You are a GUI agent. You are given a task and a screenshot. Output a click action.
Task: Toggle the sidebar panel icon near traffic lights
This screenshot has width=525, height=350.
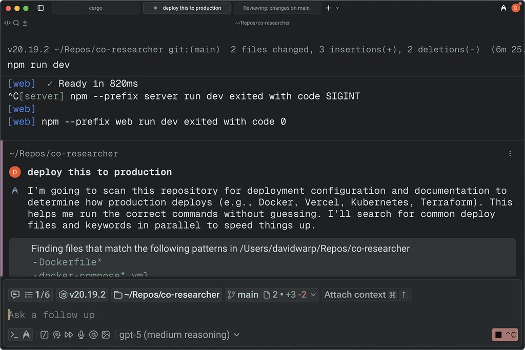pyautogui.click(x=41, y=7)
